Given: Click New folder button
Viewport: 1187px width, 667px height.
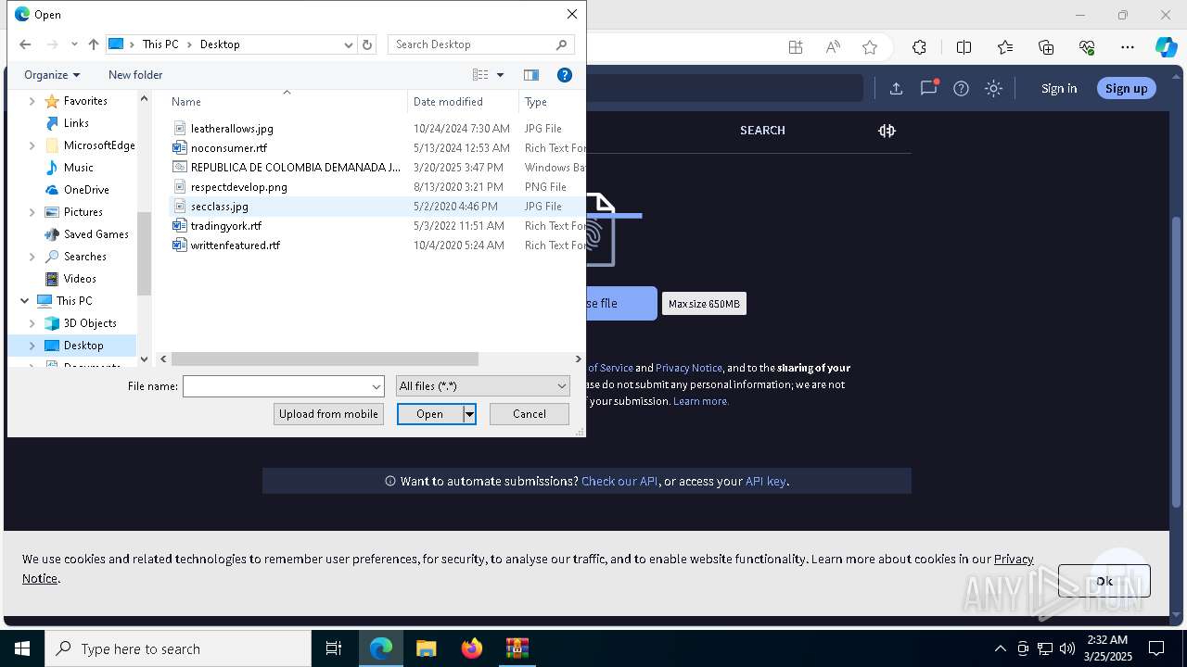Looking at the screenshot, I should coord(135,75).
